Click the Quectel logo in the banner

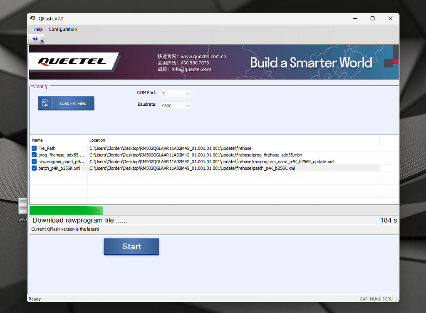72,62
